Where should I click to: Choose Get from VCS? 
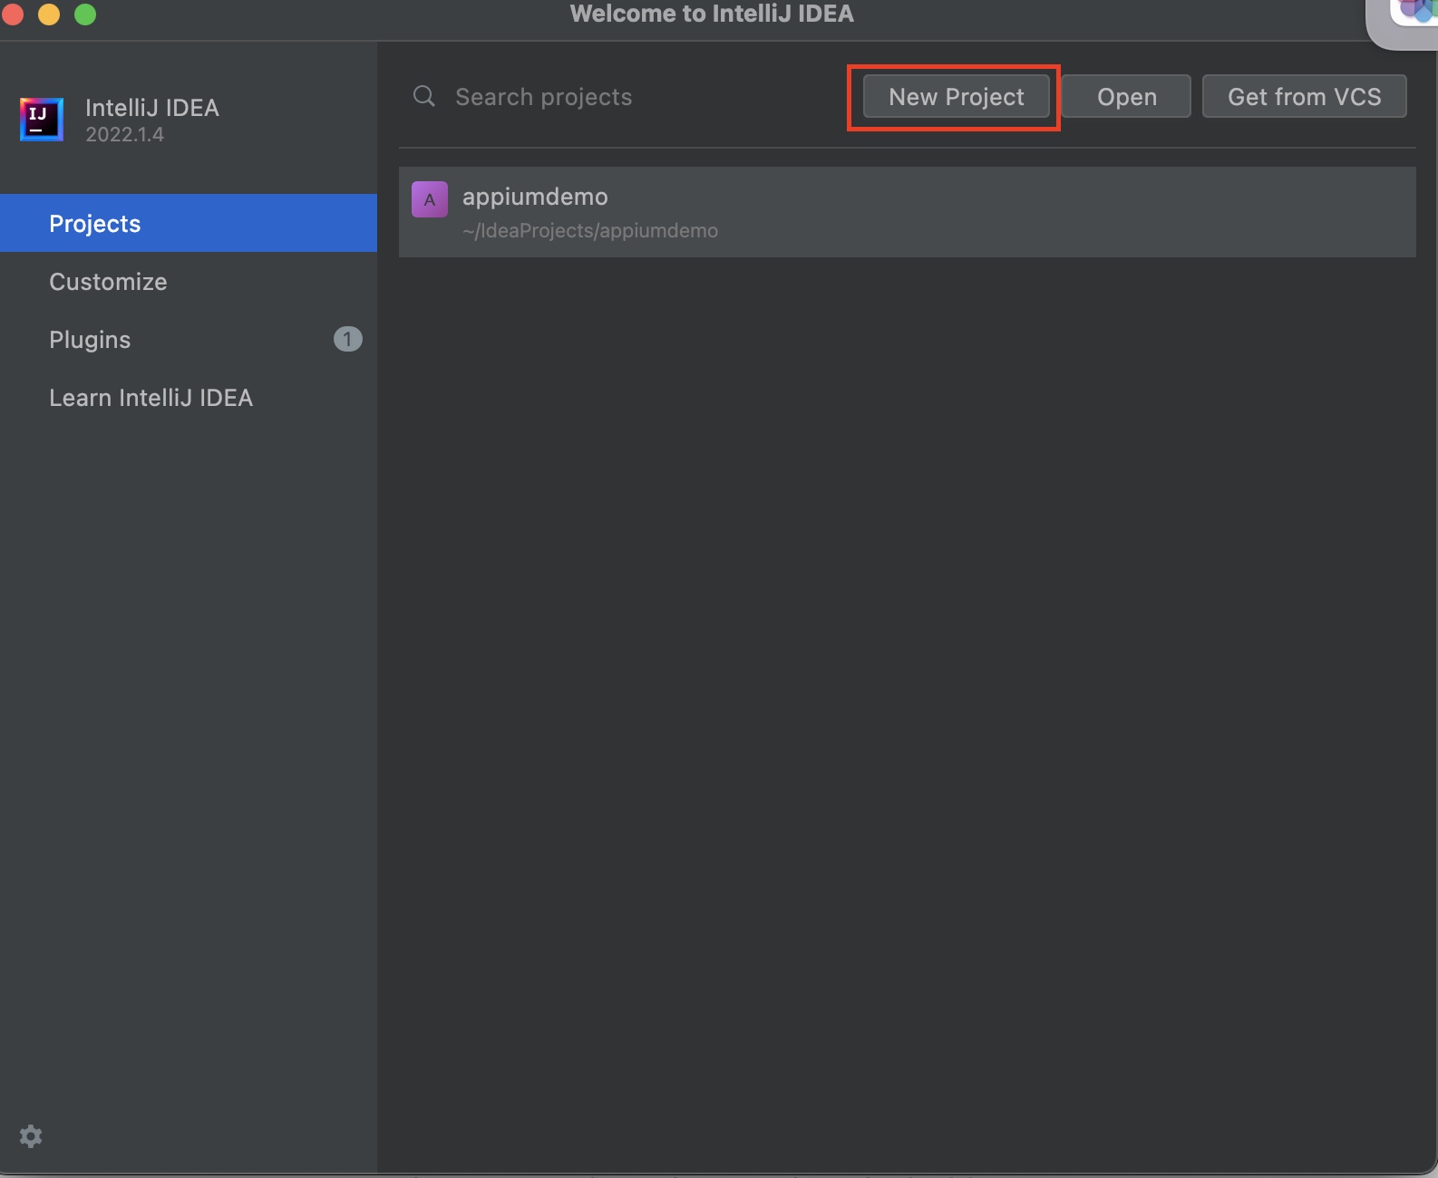tap(1304, 97)
